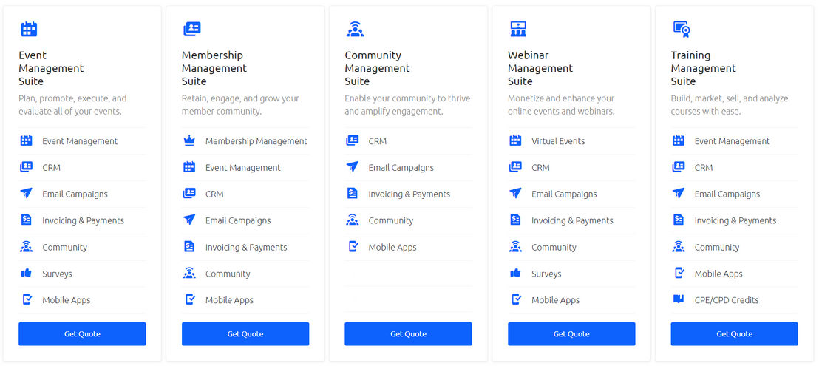Click the Webinar Management Suite header icon
The image size is (819, 366).
coord(518,29)
